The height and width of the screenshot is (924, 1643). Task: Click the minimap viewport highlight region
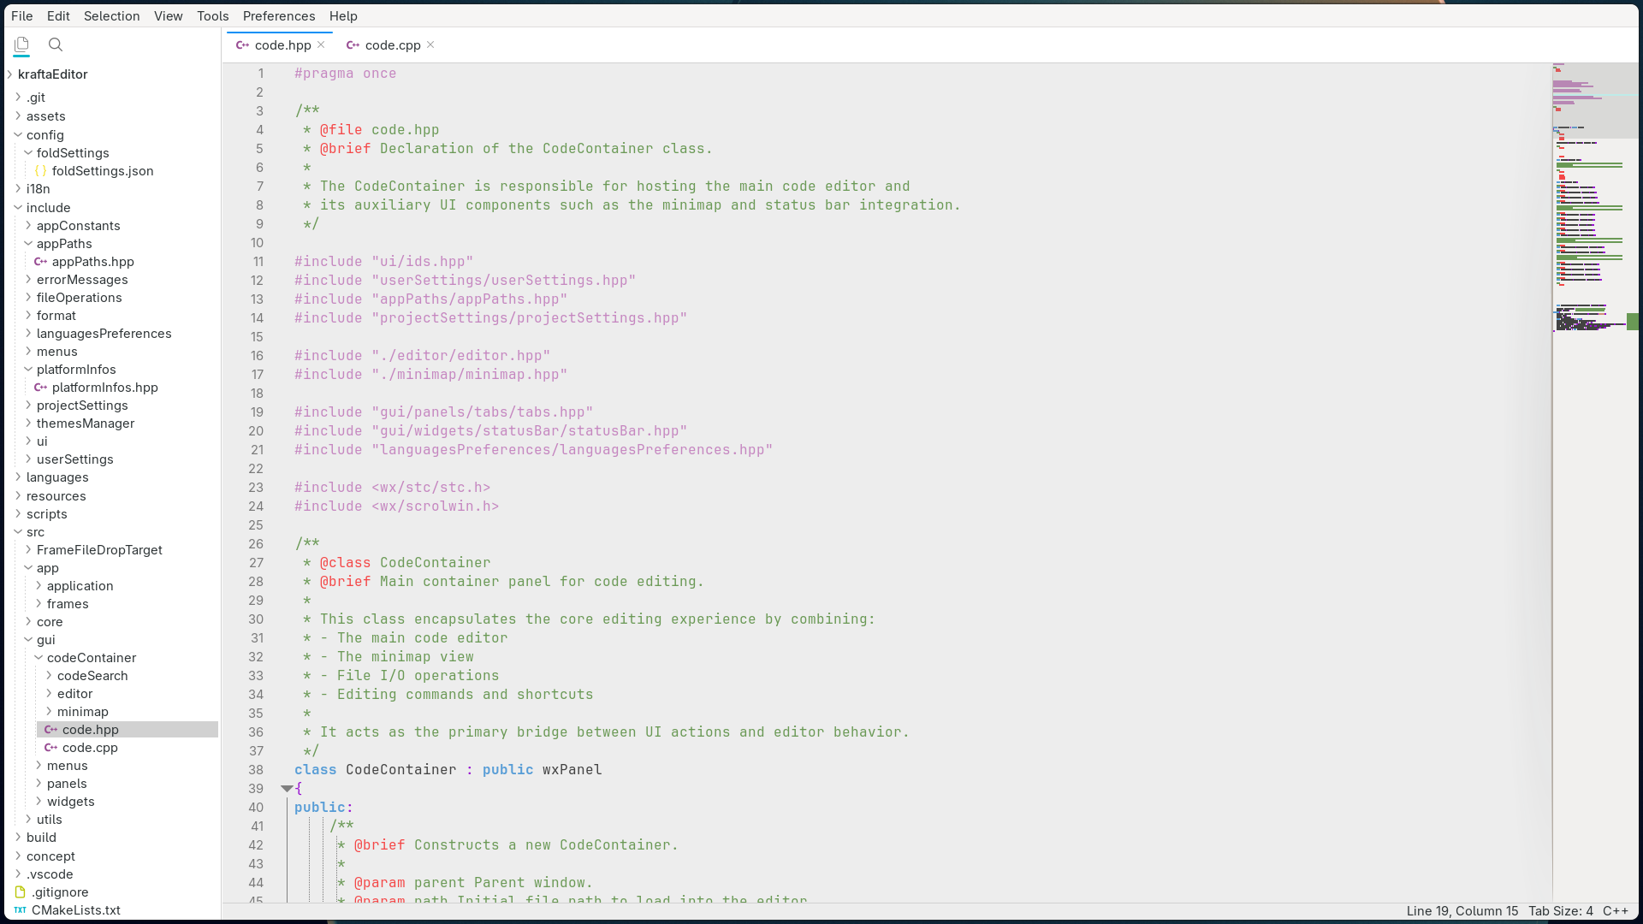[x=1595, y=101]
